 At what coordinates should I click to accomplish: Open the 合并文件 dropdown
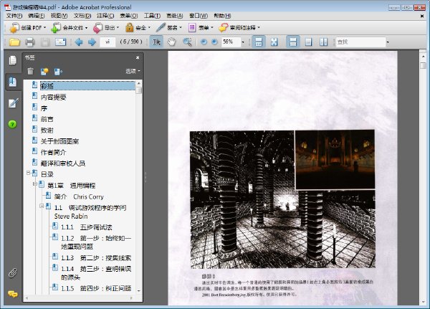click(x=69, y=27)
